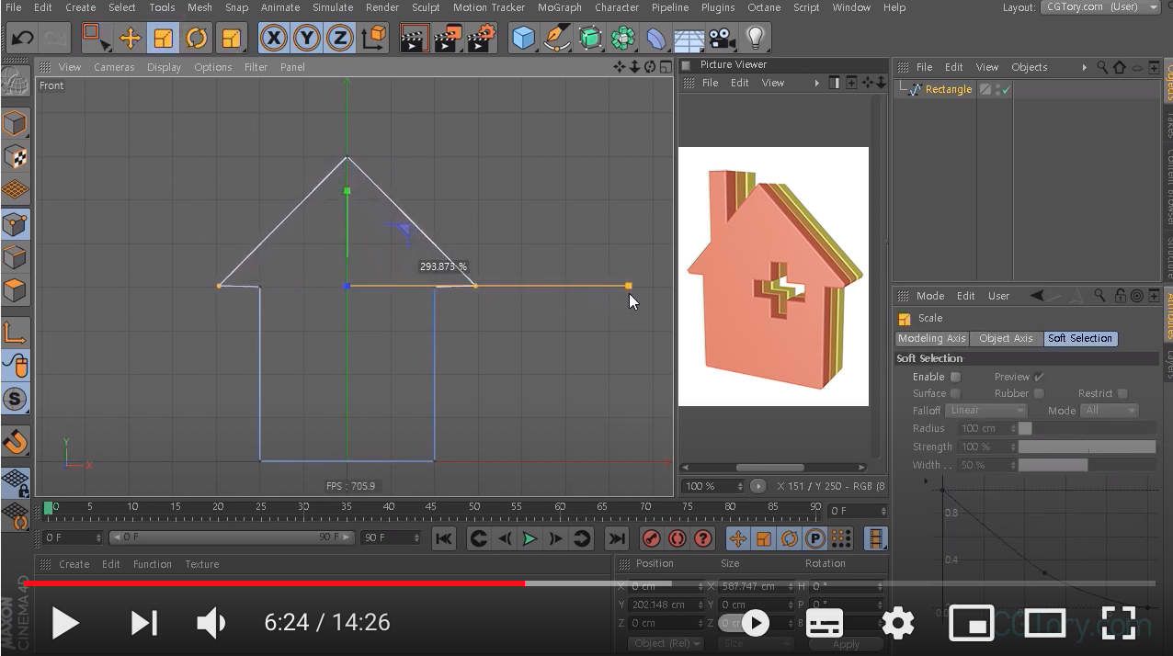Select the Rotate tool icon
The height and width of the screenshot is (656, 1173).
pos(197,39)
